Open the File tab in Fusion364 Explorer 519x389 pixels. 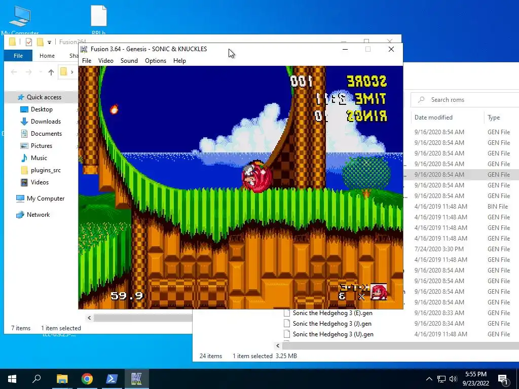[18, 56]
